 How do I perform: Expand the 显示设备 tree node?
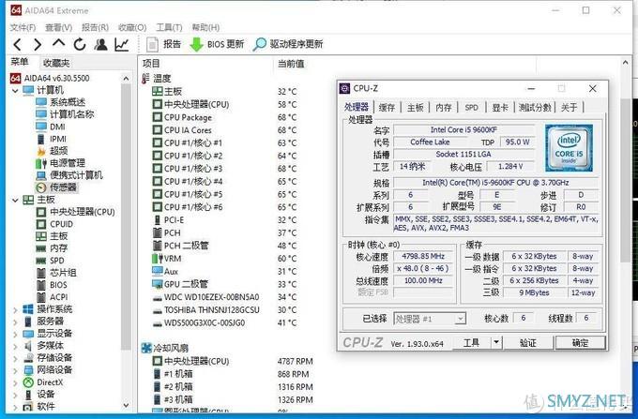pos(15,334)
